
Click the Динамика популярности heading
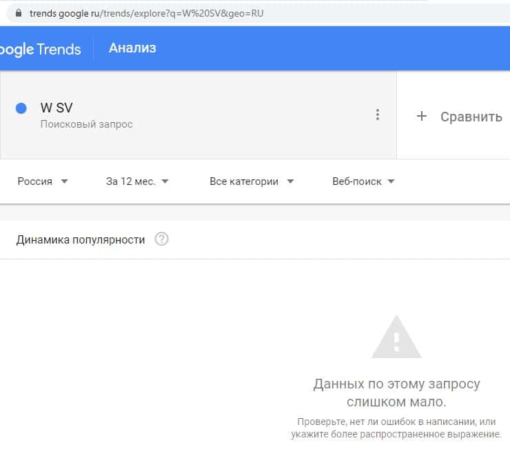[x=80, y=239]
